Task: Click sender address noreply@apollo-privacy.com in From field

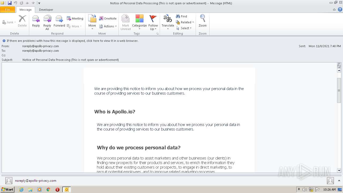Action: pos(40,46)
